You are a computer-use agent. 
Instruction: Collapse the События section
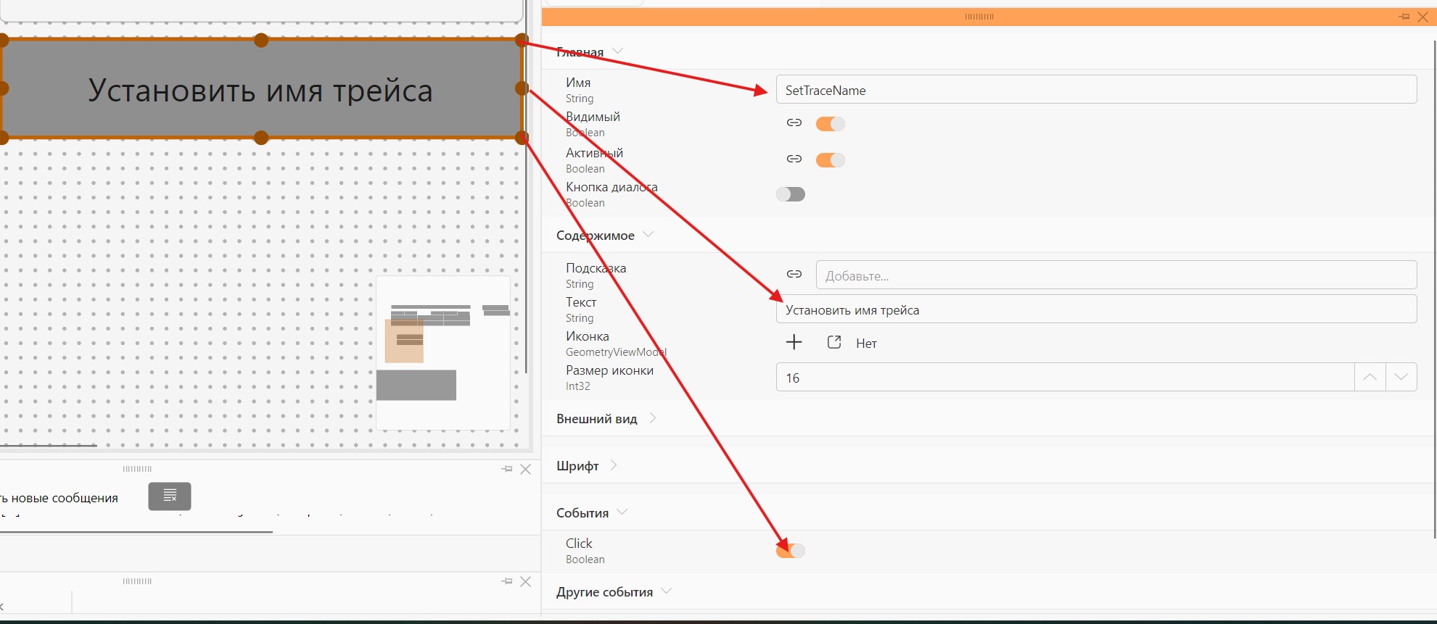(622, 512)
